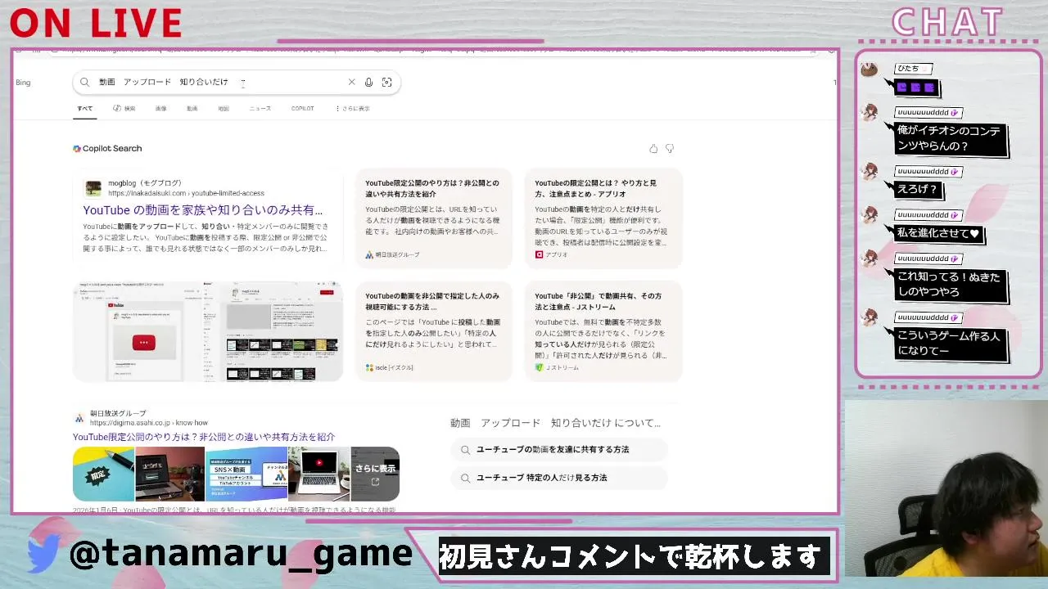Start voice search with microphone icon
Screen dimensions: 1048x589
click(x=369, y=83)
